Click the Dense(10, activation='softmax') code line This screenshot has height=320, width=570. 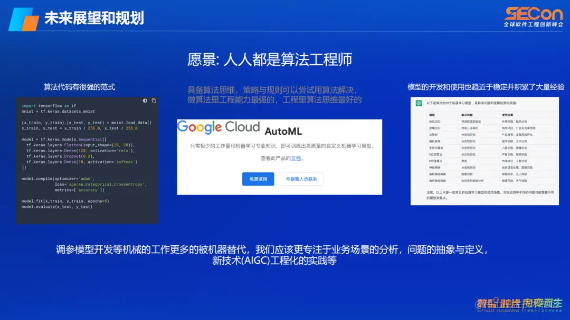(x=82, y=162)
